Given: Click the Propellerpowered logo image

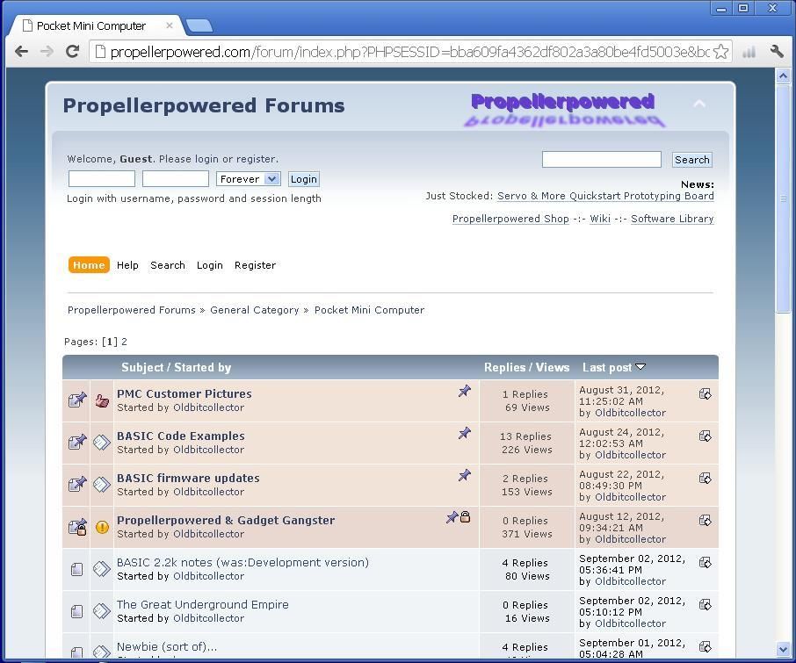Looking at the screenshot, I should [563, 109].
